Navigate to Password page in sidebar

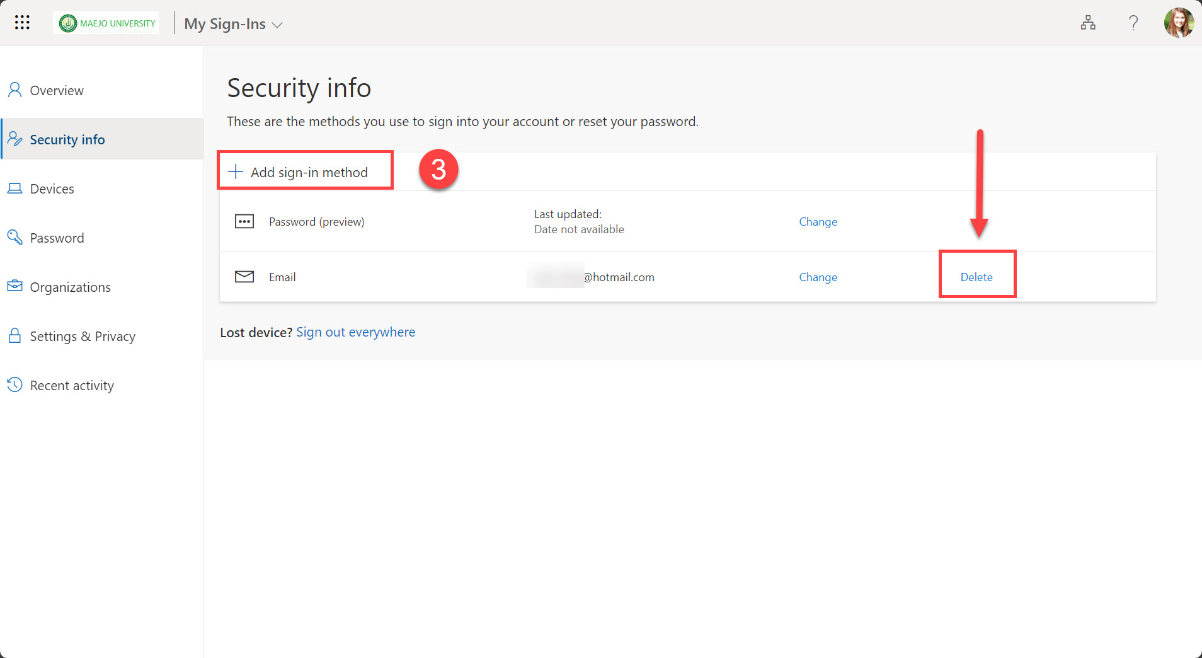click(x=57, y=238)
